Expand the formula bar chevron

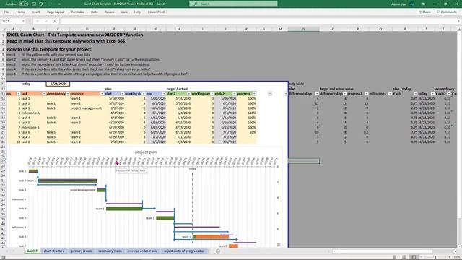pyautogui.click(x=458, y=21)
